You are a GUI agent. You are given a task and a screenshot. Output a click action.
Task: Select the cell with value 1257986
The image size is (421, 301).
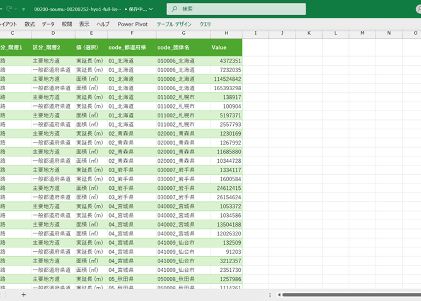[x=226, y=279]
